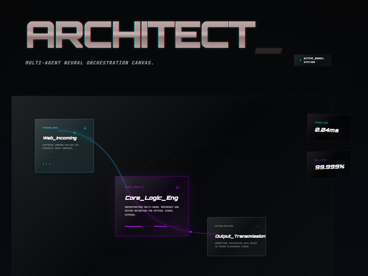Open the three-dot menu on Web_Incoming node
This screenshot has width=368, height=276.
coord(46,164)
